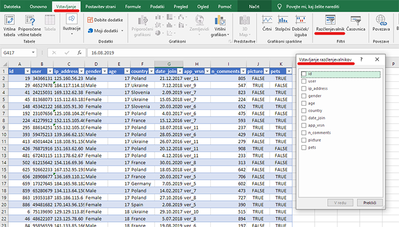The image size is (399, 227).
Task: Click the Povezava link icon
Action: pyautogui.click(x=381, y=20)
